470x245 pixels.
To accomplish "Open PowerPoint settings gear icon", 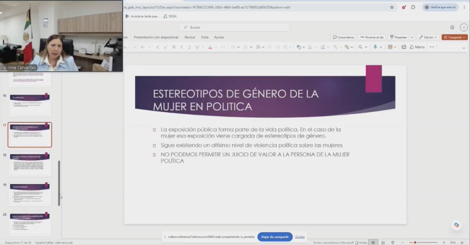I will (452, 27).
